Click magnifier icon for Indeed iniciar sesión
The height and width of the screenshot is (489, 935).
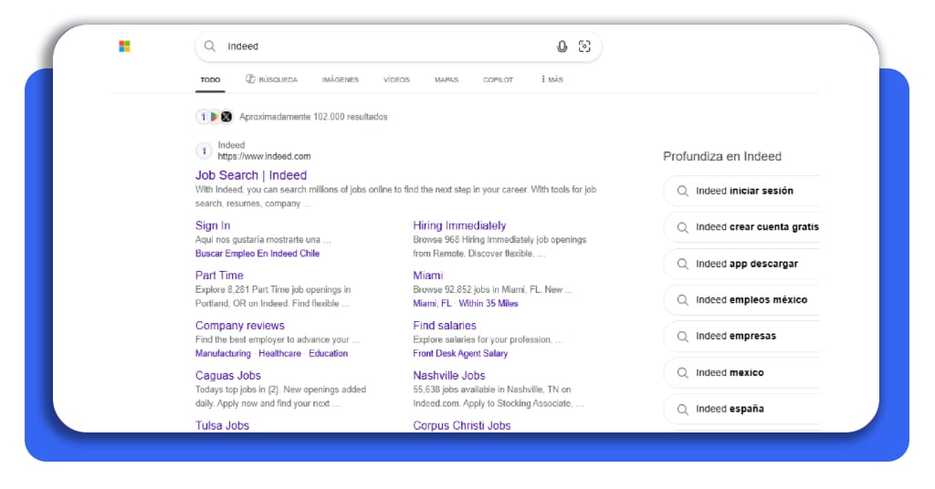click(x=683, y=191)
